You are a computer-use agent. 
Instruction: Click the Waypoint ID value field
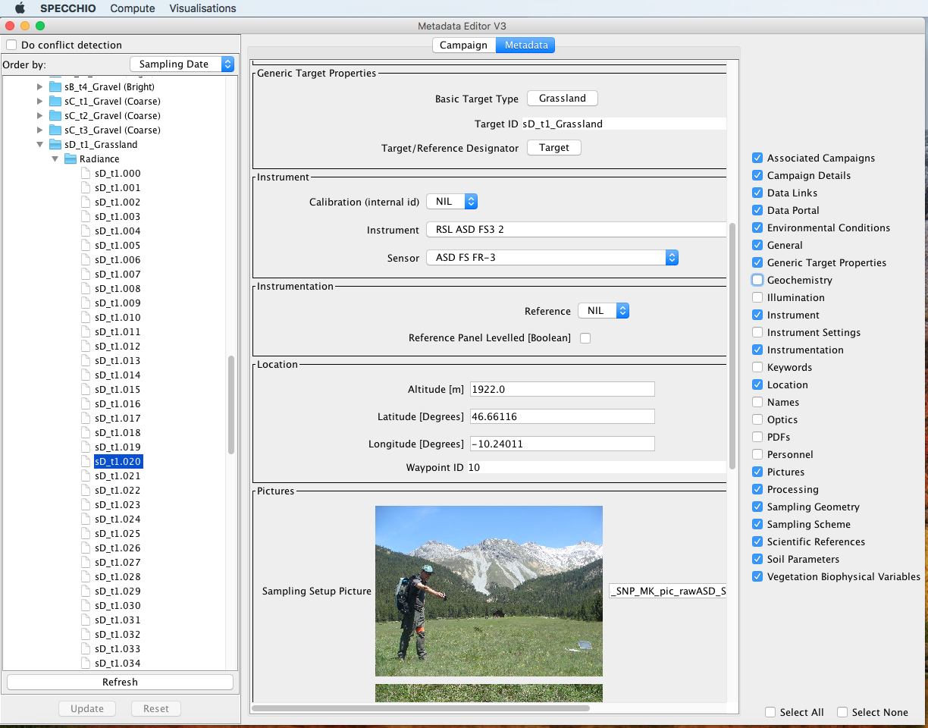pos(596,467)
